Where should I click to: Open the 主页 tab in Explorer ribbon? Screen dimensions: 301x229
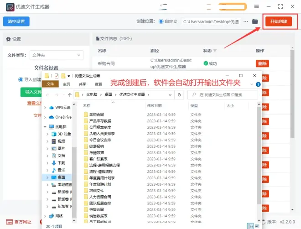67,84
